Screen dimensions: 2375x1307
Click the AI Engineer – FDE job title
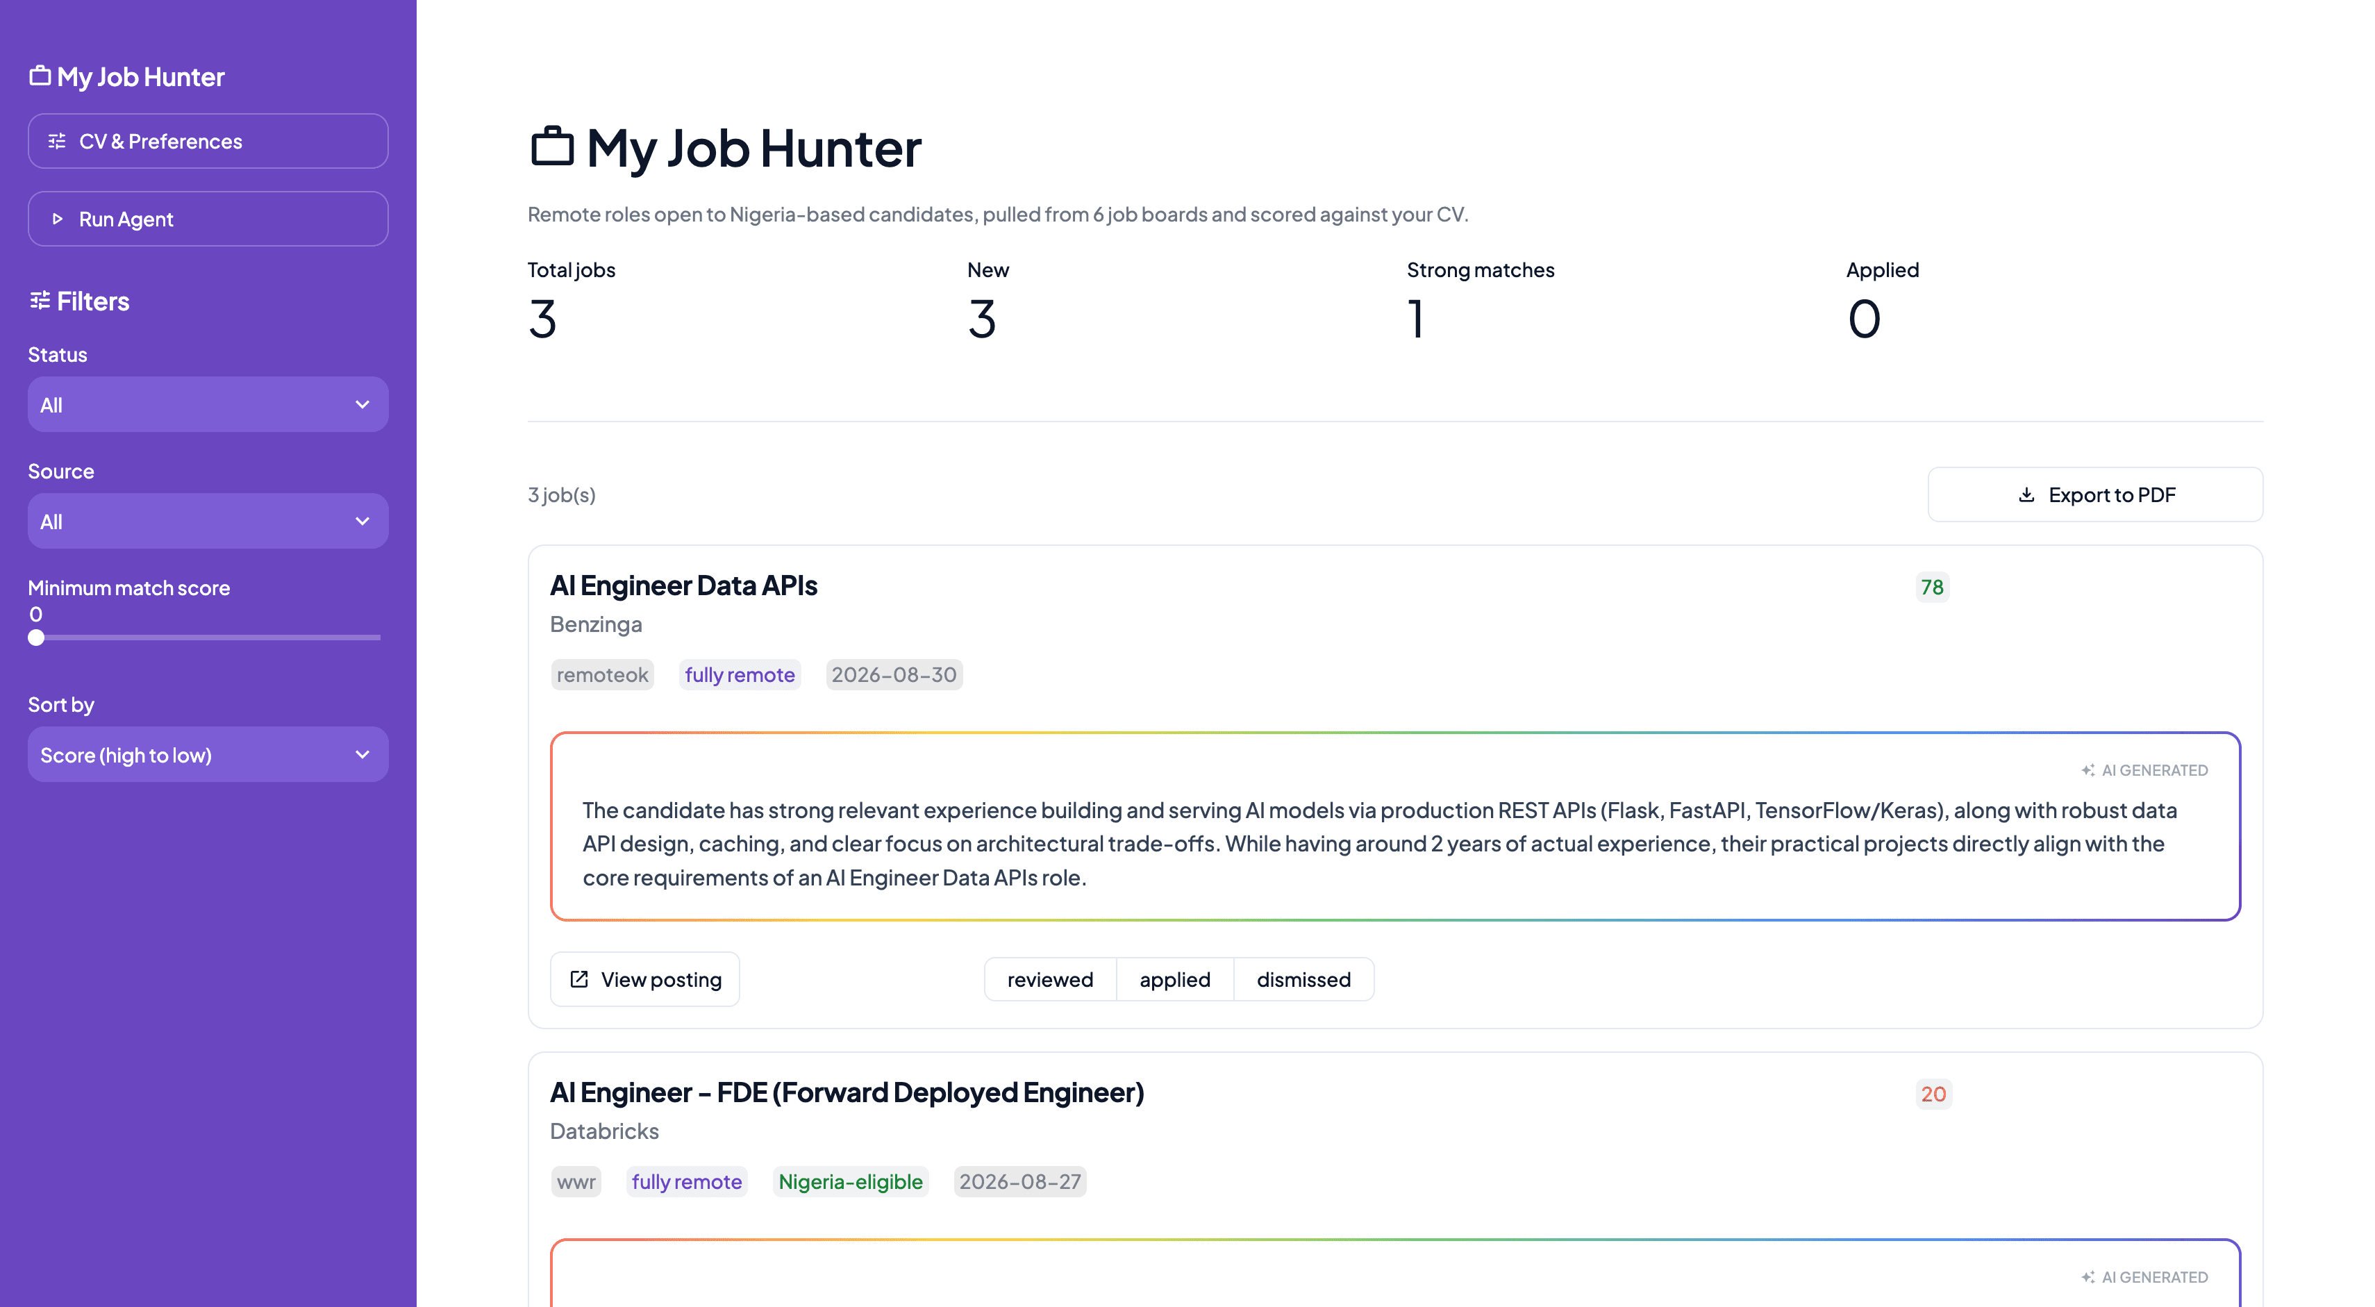pos(847,1092)
